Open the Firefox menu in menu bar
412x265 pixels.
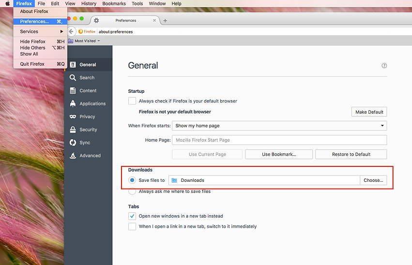point(24,3)
